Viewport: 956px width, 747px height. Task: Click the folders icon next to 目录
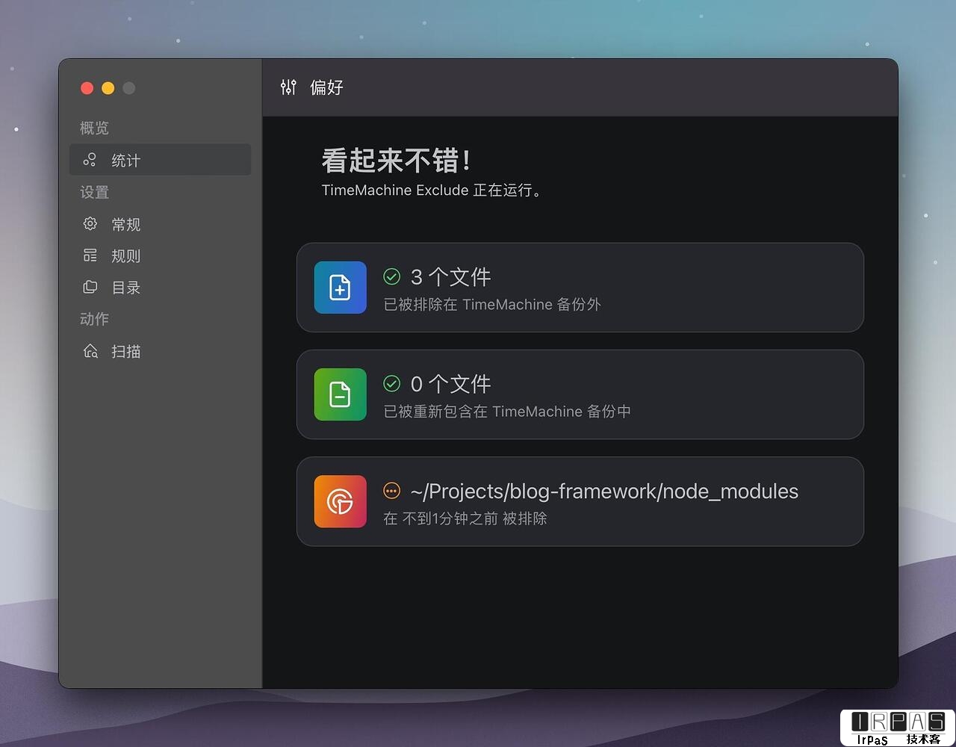click(x=90, y=287)
